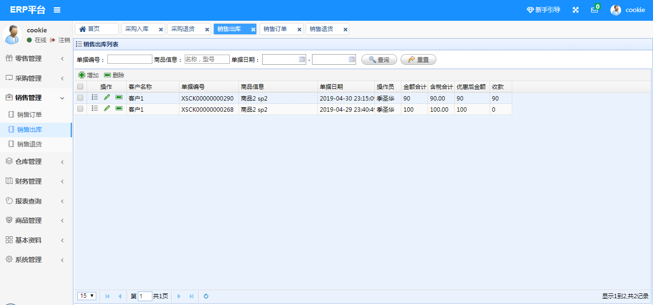Sort by 单据日期 column header
The image size is (653, 305).
coord(346,87)
